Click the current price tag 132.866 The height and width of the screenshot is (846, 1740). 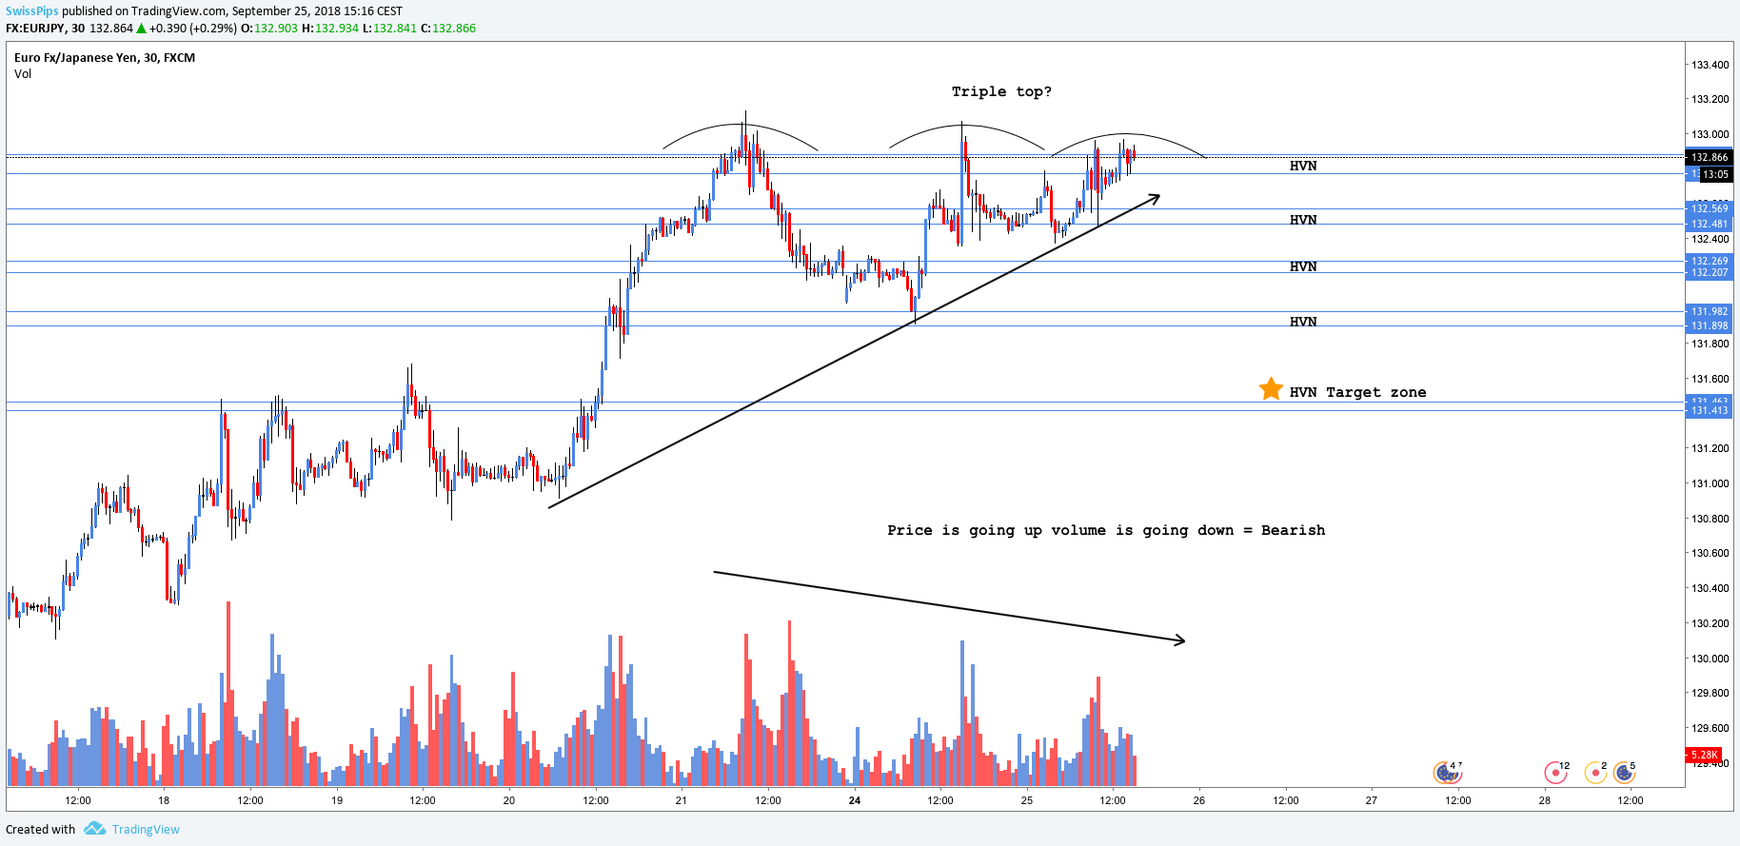click(x=1710, y=157)
